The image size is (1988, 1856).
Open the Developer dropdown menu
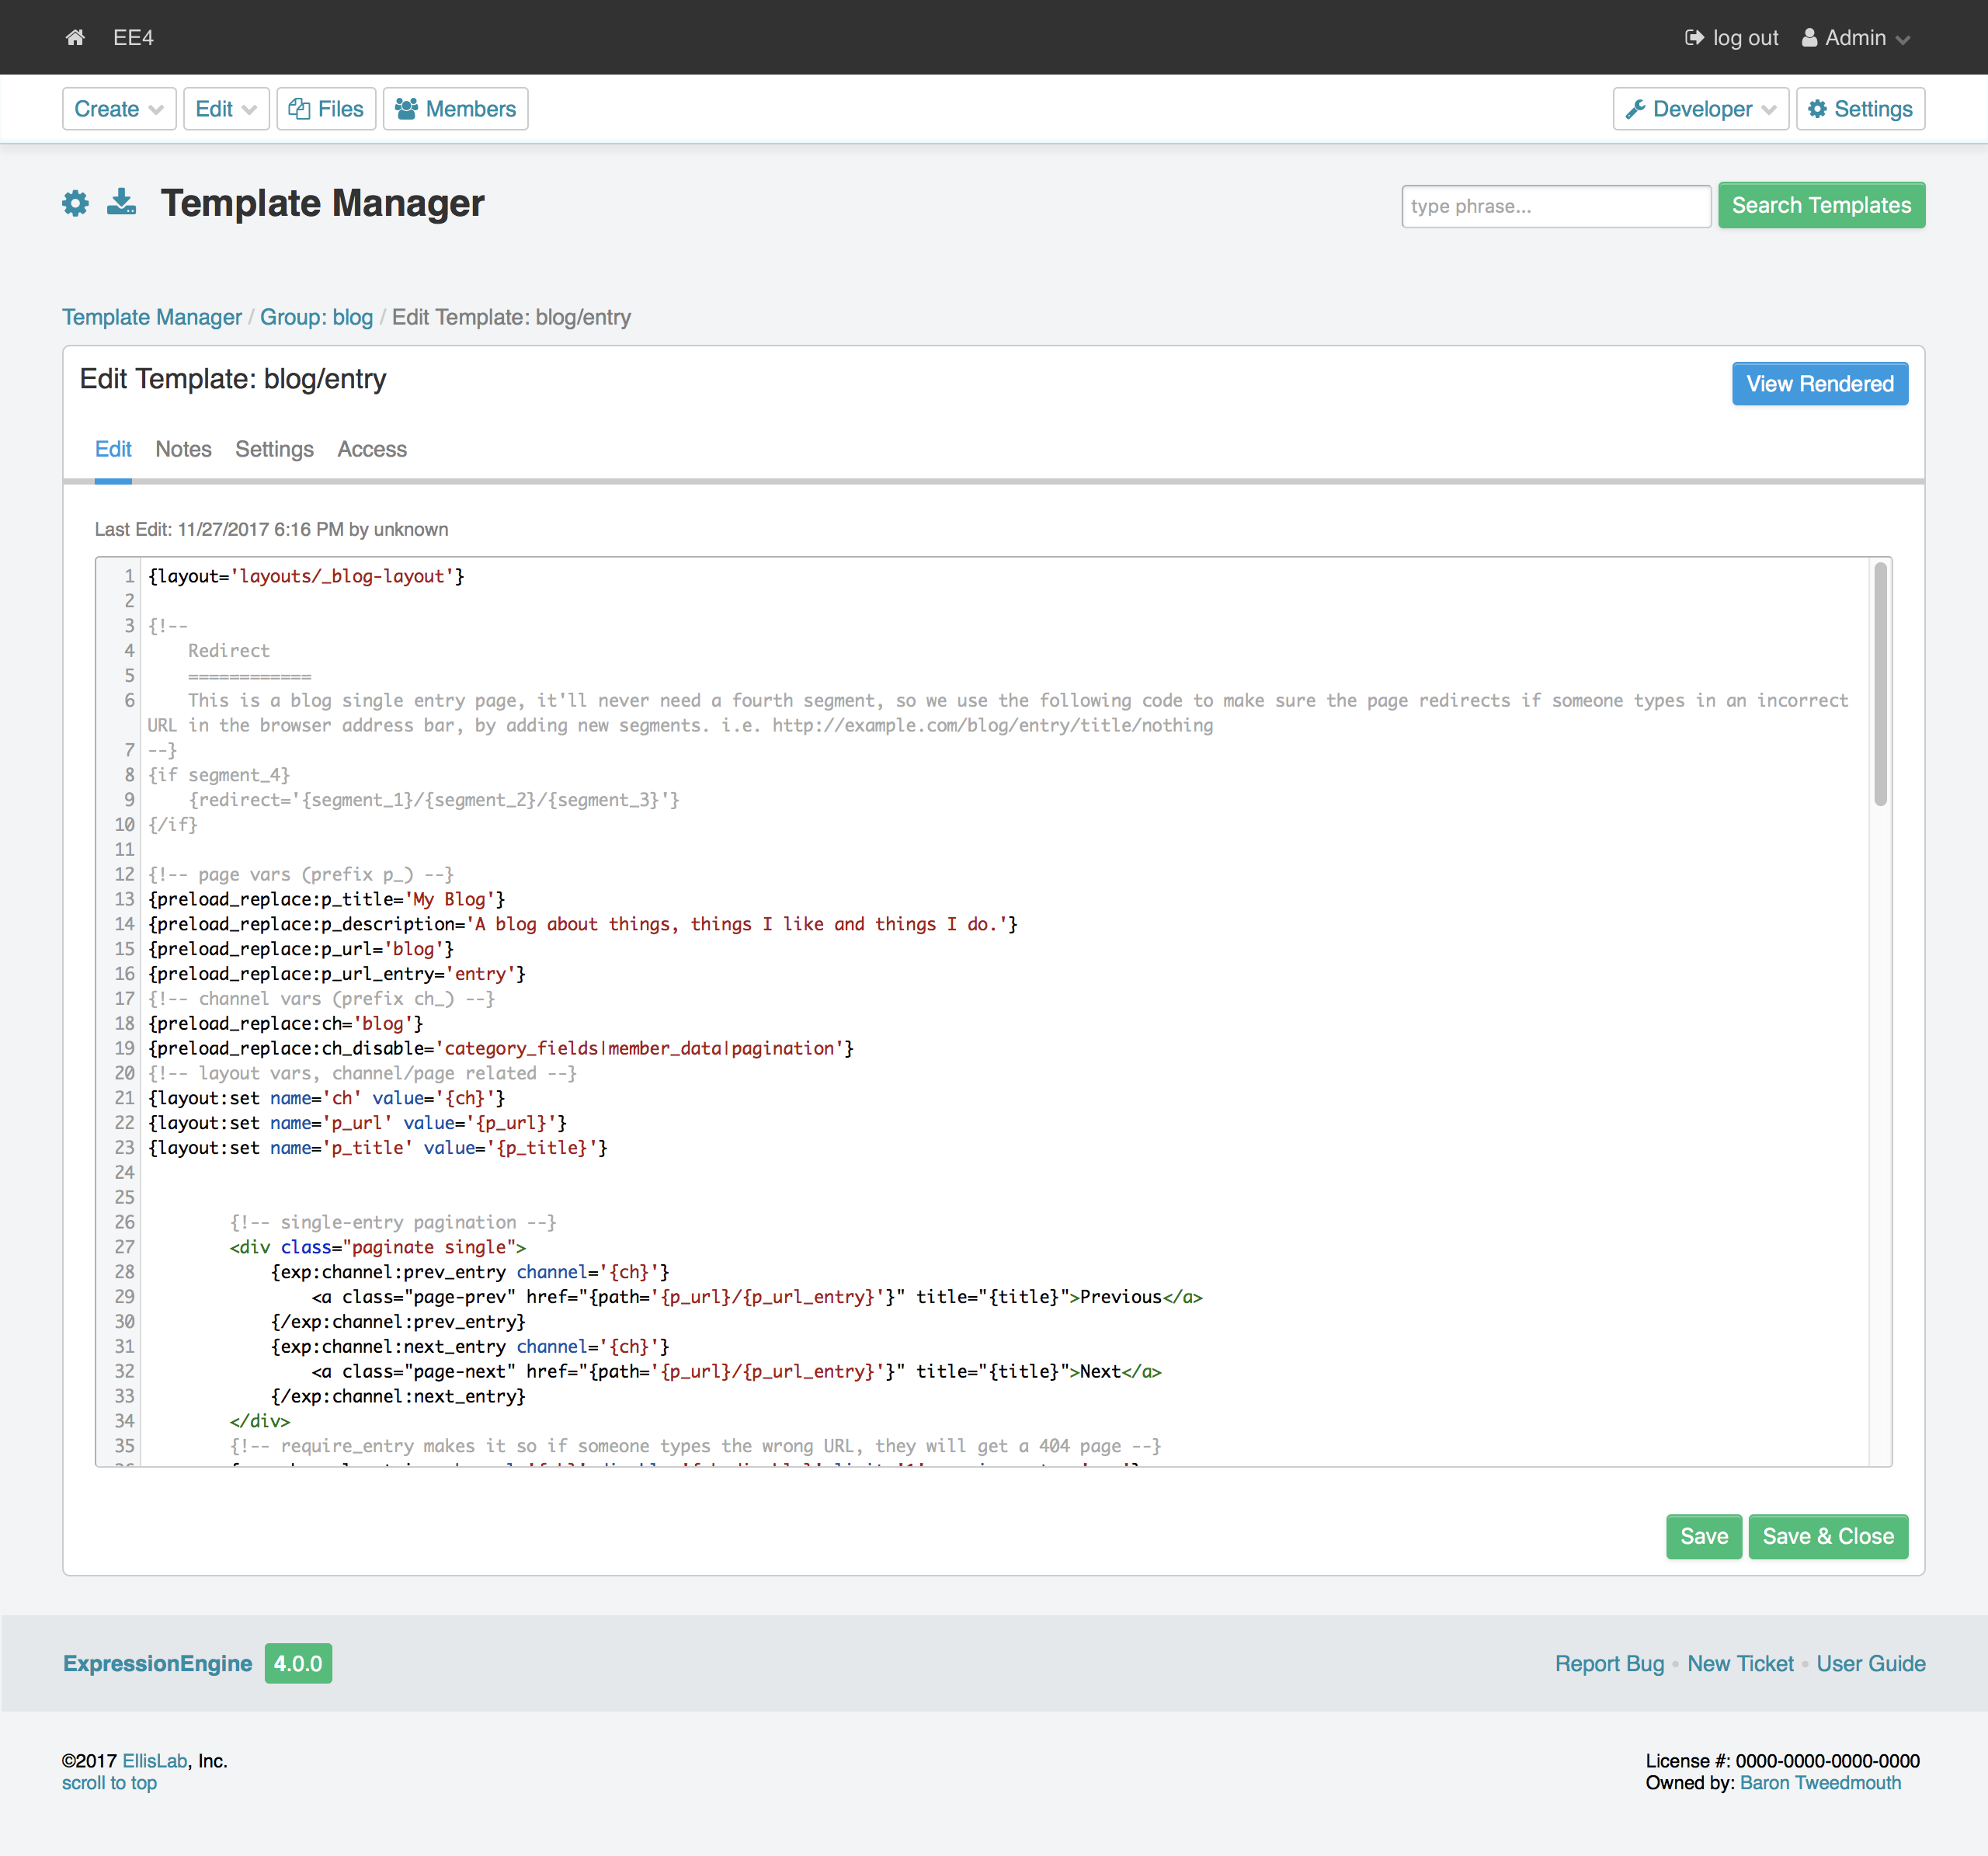click(x=1700, y=109)
